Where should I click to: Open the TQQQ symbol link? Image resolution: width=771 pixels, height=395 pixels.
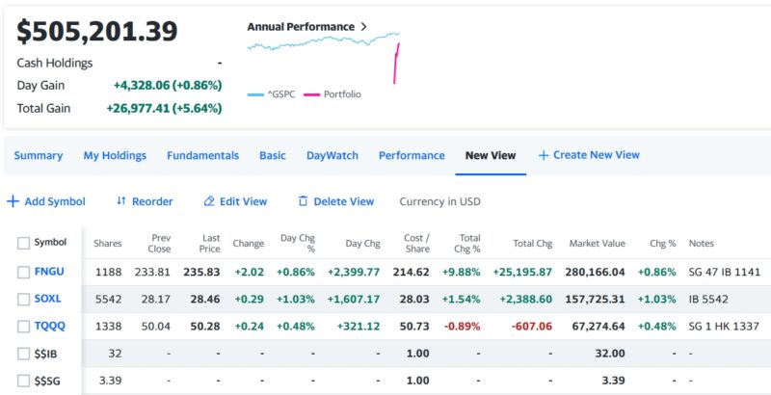[x=49, y=327]
